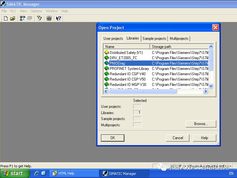Click the context Help arrow-question icon

pyautogui.click(x=58, y=18)
